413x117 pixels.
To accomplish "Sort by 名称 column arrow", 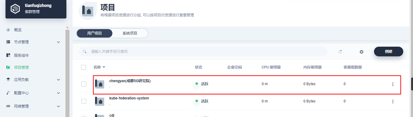I will pyautogui.click(x=104, y=67).
